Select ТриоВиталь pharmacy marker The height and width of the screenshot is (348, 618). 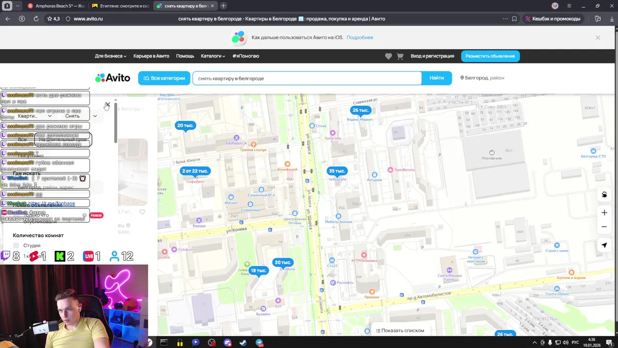coord(391,170)
